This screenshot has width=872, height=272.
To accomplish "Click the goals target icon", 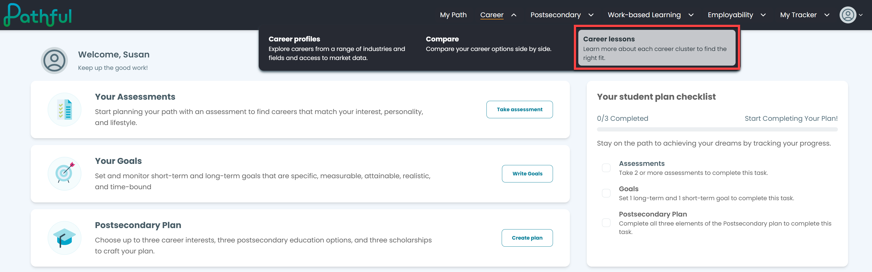I will pyautogui.click(x=65, y=173).
